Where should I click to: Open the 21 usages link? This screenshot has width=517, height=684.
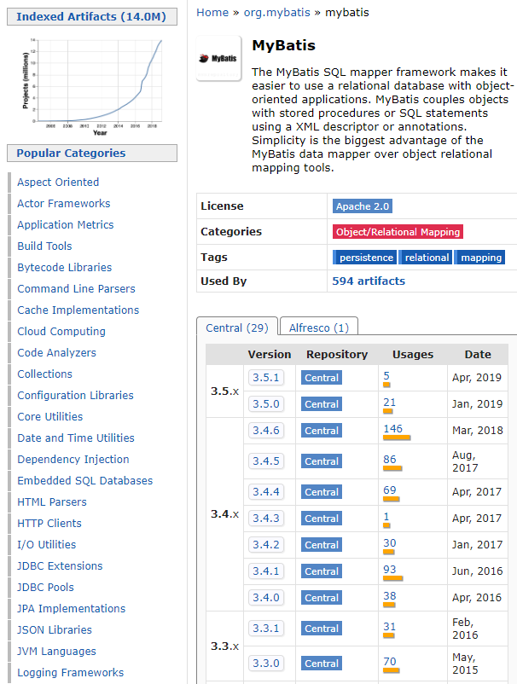click(x=389, y=403)
